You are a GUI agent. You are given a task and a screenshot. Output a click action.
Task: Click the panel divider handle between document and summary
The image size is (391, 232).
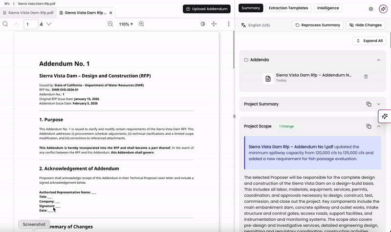pyautogui.click(x=234, y=116)
